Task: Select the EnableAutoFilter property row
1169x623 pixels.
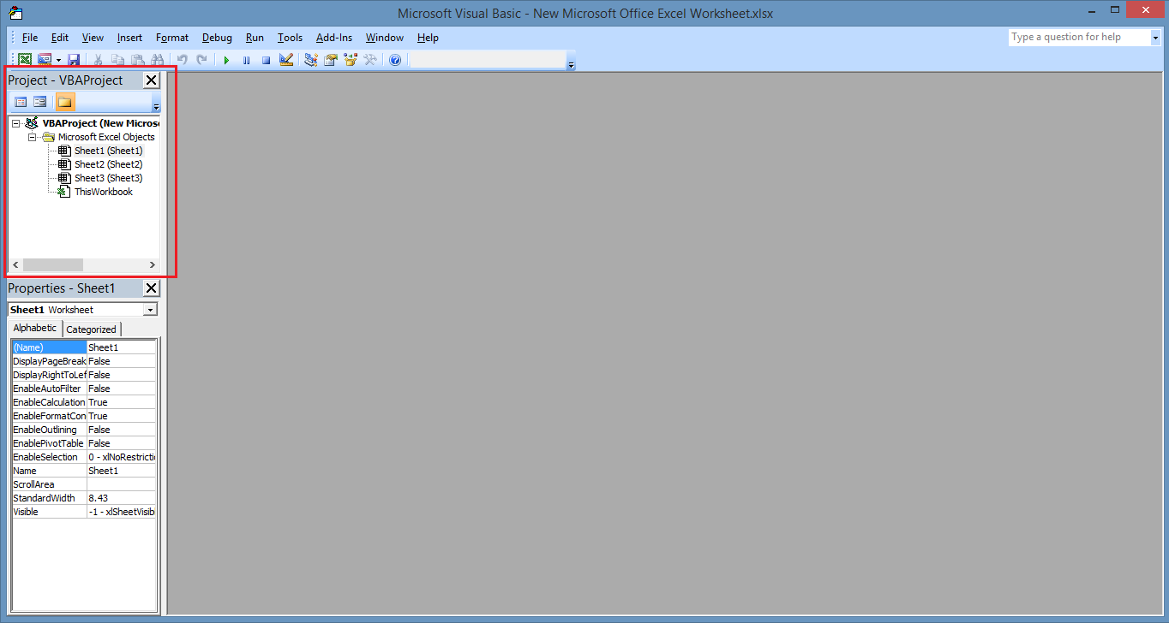Action: [x=84, y=389]
